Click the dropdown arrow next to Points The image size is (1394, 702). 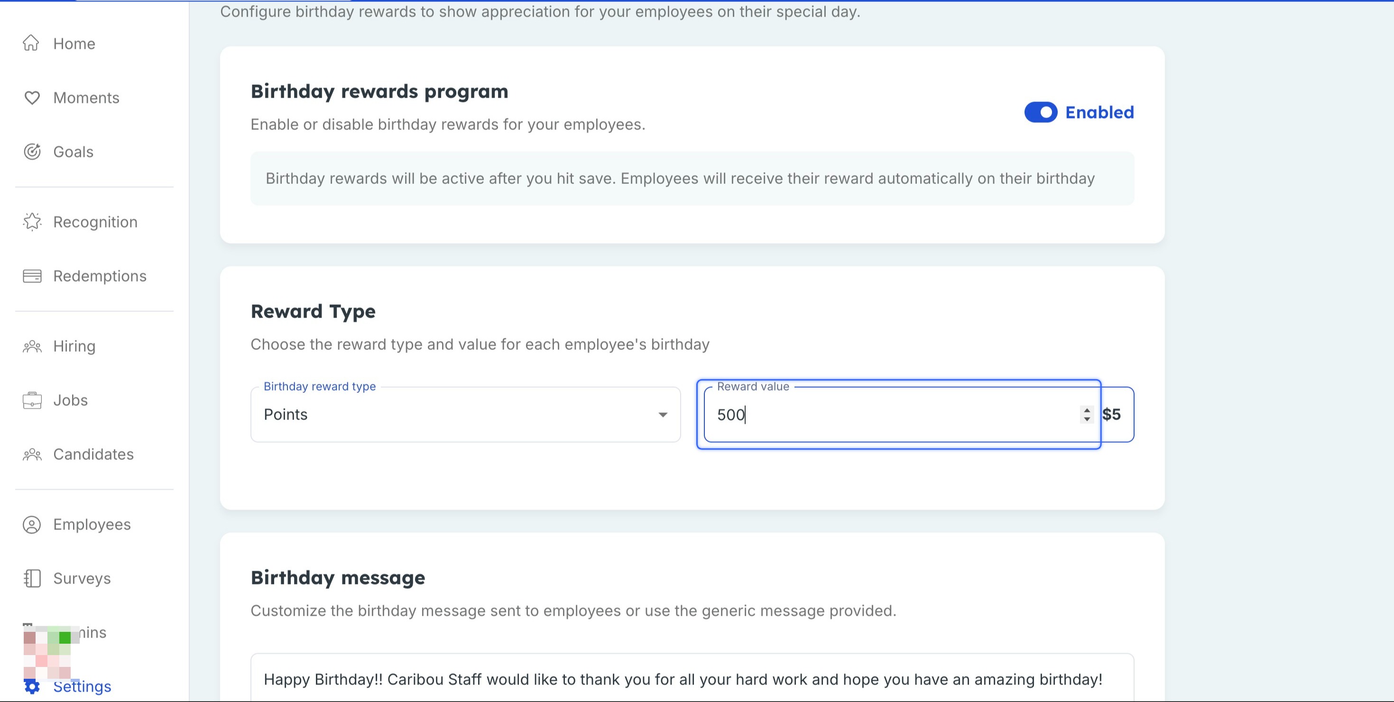pyautogui.click(x=662, y=415)
